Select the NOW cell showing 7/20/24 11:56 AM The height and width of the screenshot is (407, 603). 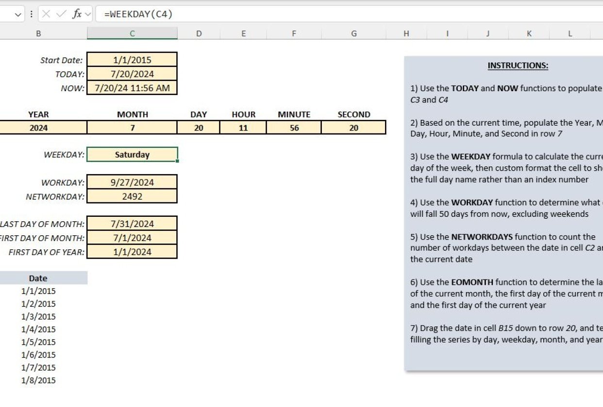tap(132, 88)
